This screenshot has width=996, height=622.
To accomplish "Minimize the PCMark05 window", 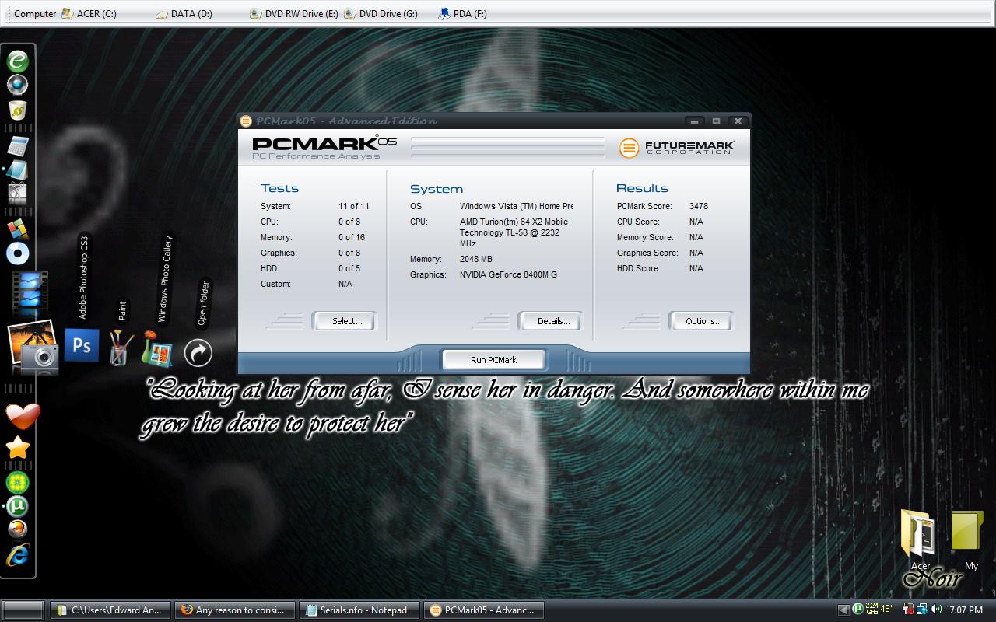I will (x=694, y=121).
